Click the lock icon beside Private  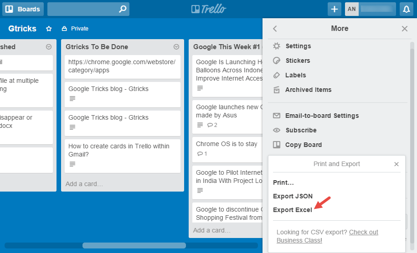(64, 28)
